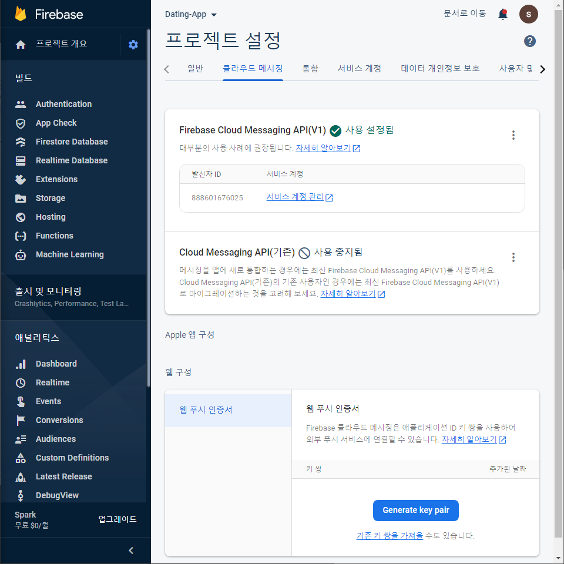Click the Firebase flame logo
The width and height of the screenshot is (564, 564).
21,14
